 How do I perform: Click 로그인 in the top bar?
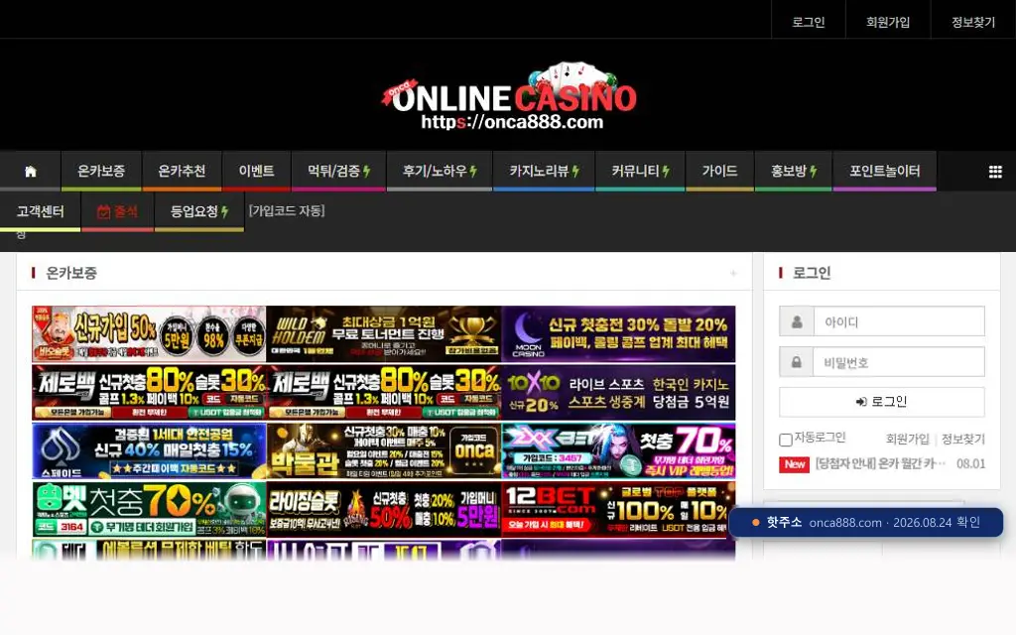(x=808, y=22)
